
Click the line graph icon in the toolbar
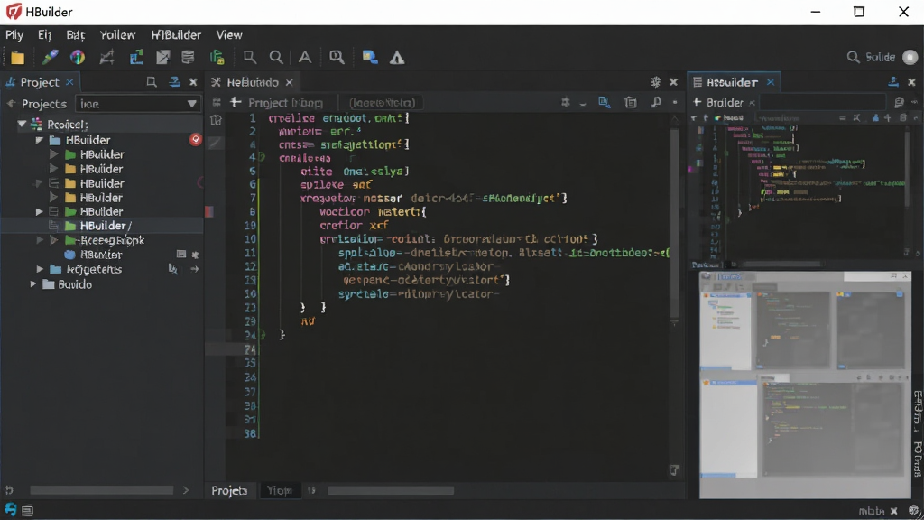coord(106,57)
